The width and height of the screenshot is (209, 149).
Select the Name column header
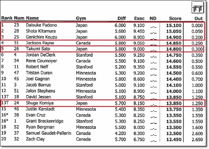coord(32,18)
